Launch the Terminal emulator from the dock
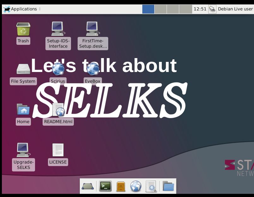 [x=105, y=186]
